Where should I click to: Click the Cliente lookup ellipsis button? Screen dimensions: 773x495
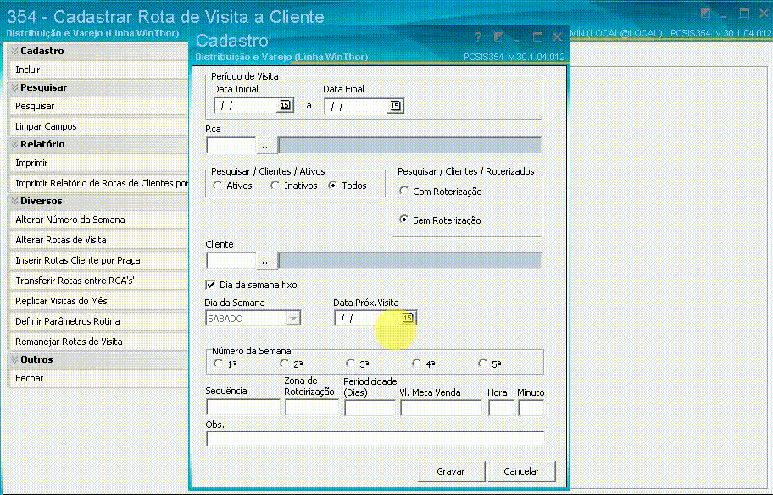[266, 261]
